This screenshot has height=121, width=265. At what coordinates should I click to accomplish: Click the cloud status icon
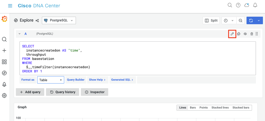[x=247, y=5]
